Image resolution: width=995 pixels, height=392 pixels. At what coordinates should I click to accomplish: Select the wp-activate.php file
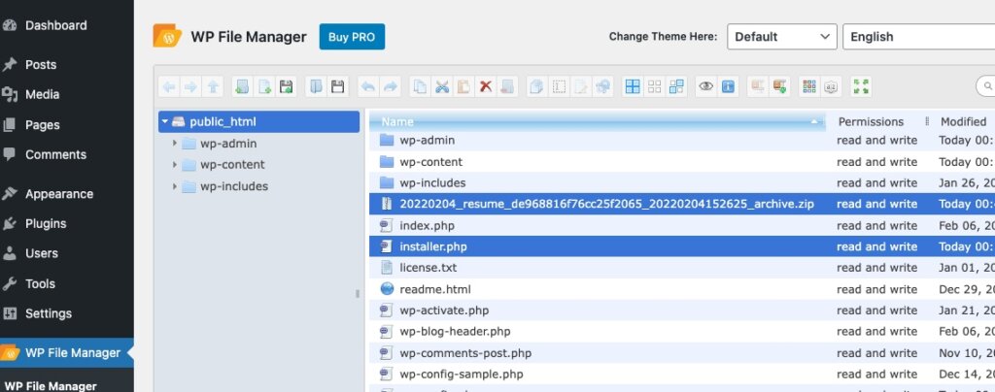click(x=682, y=310)
